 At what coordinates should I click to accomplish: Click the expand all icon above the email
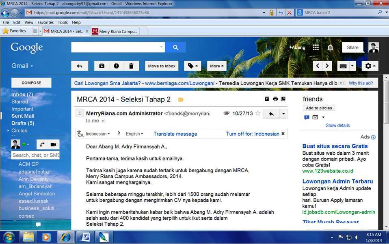click(267, 99)
